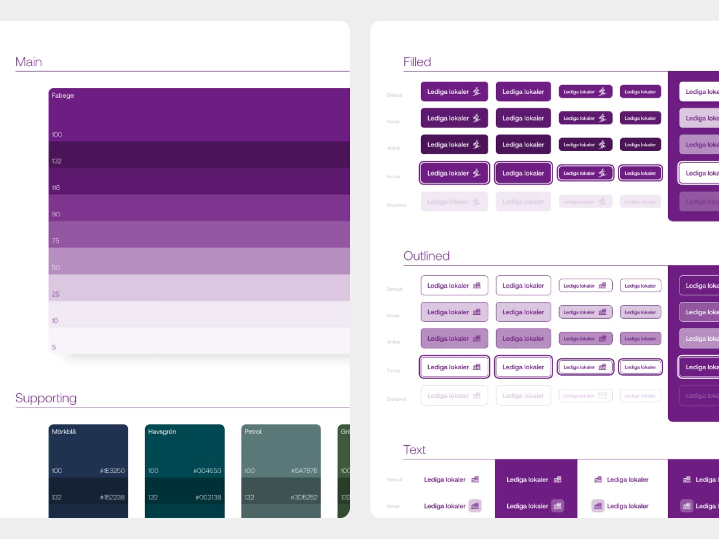
Task: Click the Active row label in Outlined section
Action: 394,342
